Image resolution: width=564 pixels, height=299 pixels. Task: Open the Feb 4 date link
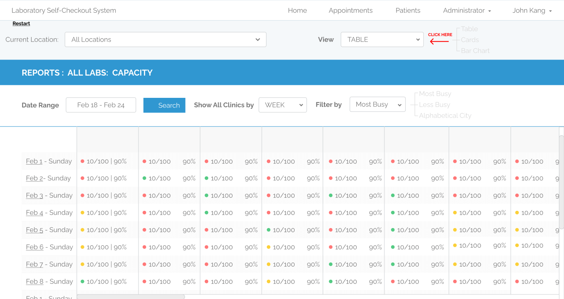click(x=34, y=213)
